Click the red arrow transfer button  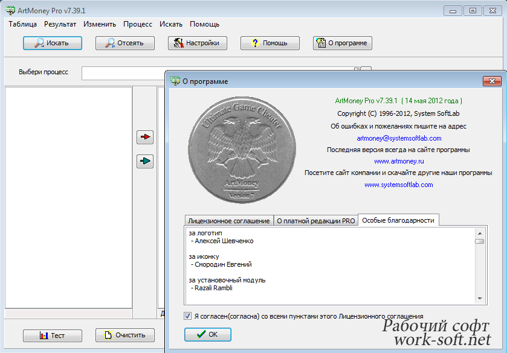pyautogui.click(x=145, y=137)
